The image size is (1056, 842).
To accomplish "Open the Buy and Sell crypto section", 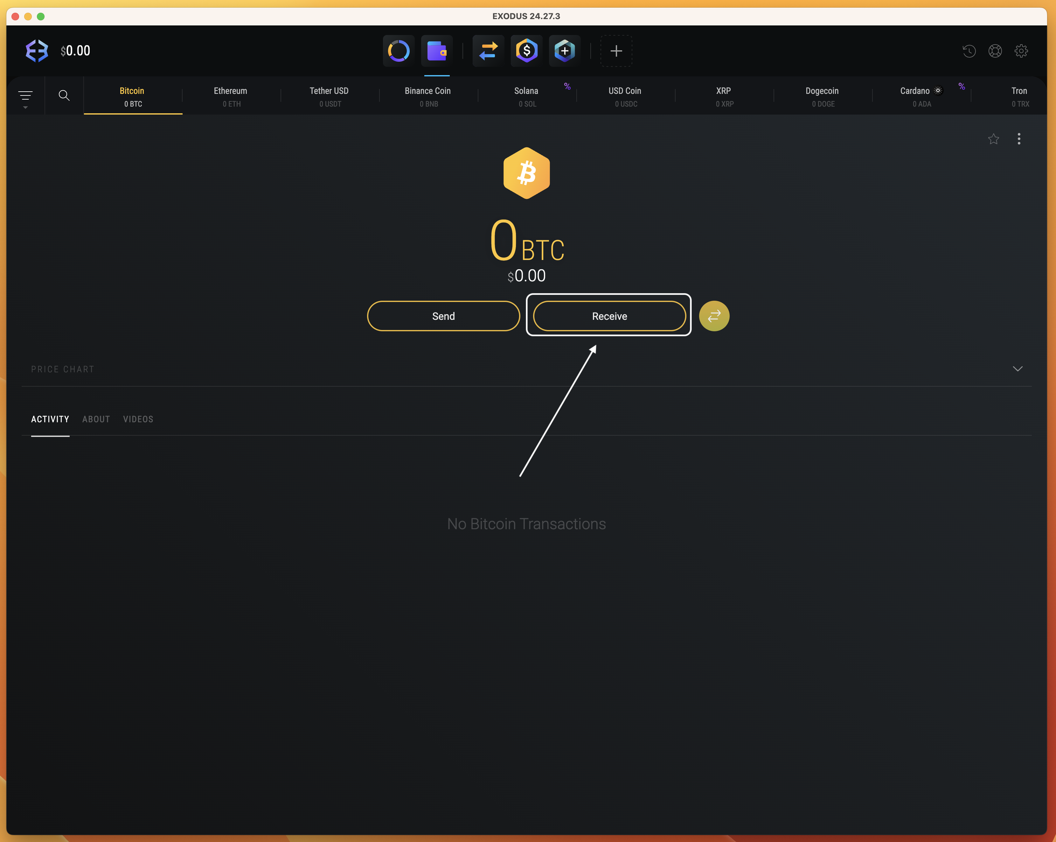I will [x=526, y=51].
